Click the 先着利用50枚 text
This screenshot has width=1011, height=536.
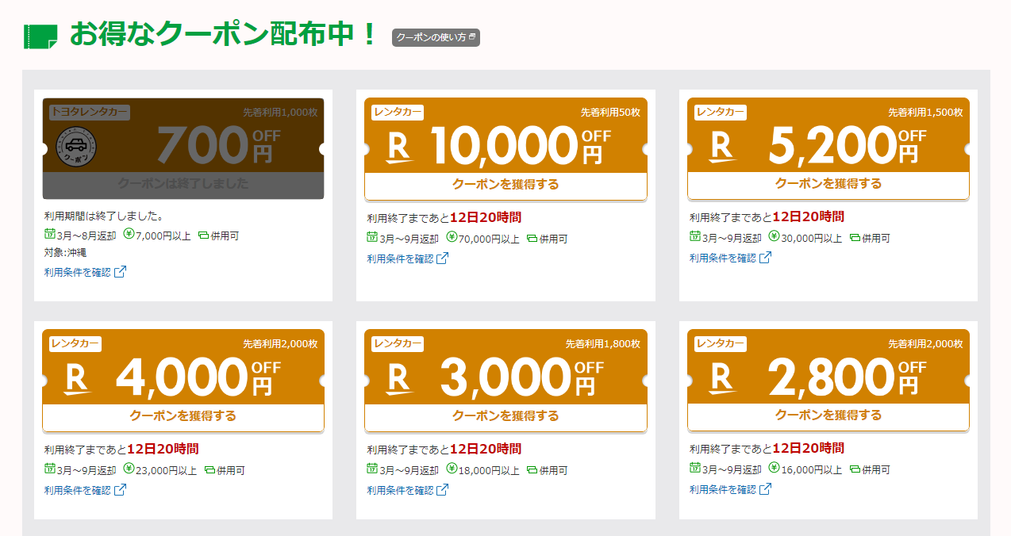(610, 113)
